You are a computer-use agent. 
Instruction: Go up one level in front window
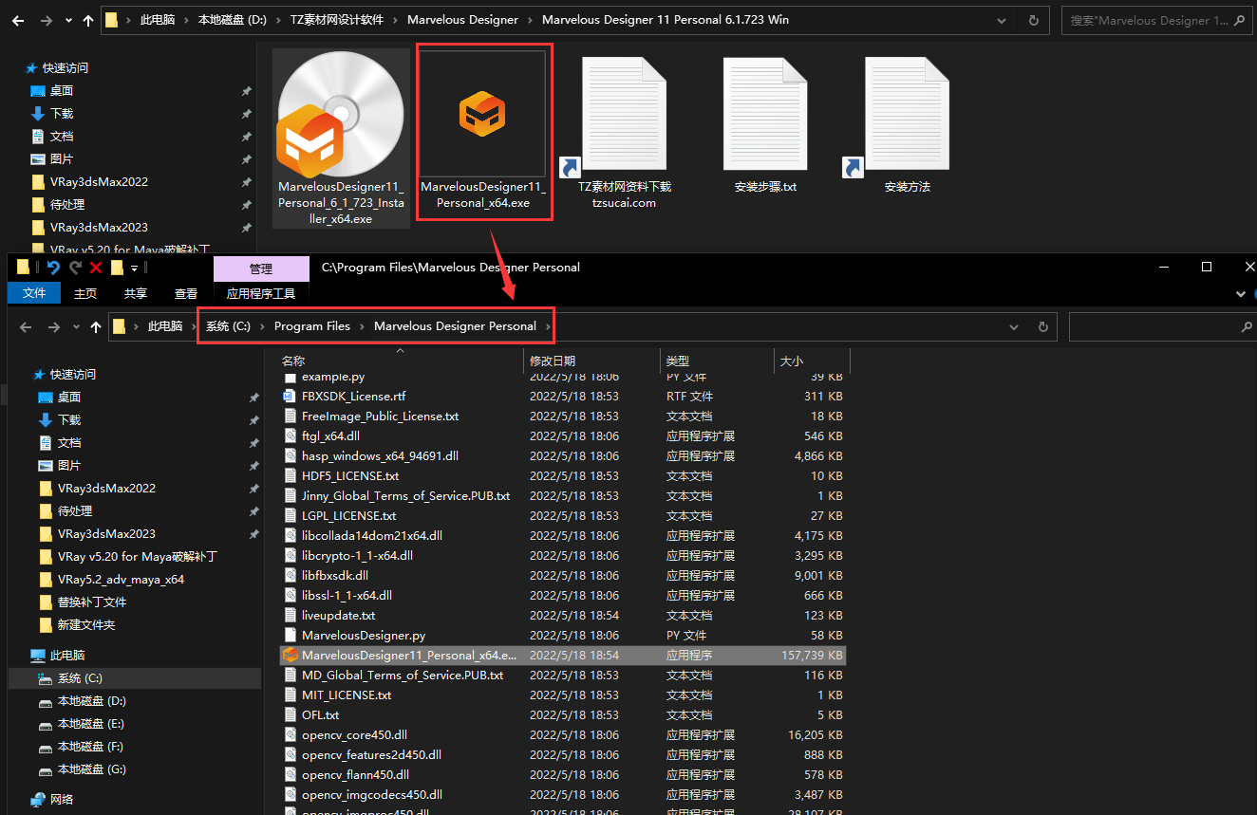pyautogui.click(x=95, y=326)
